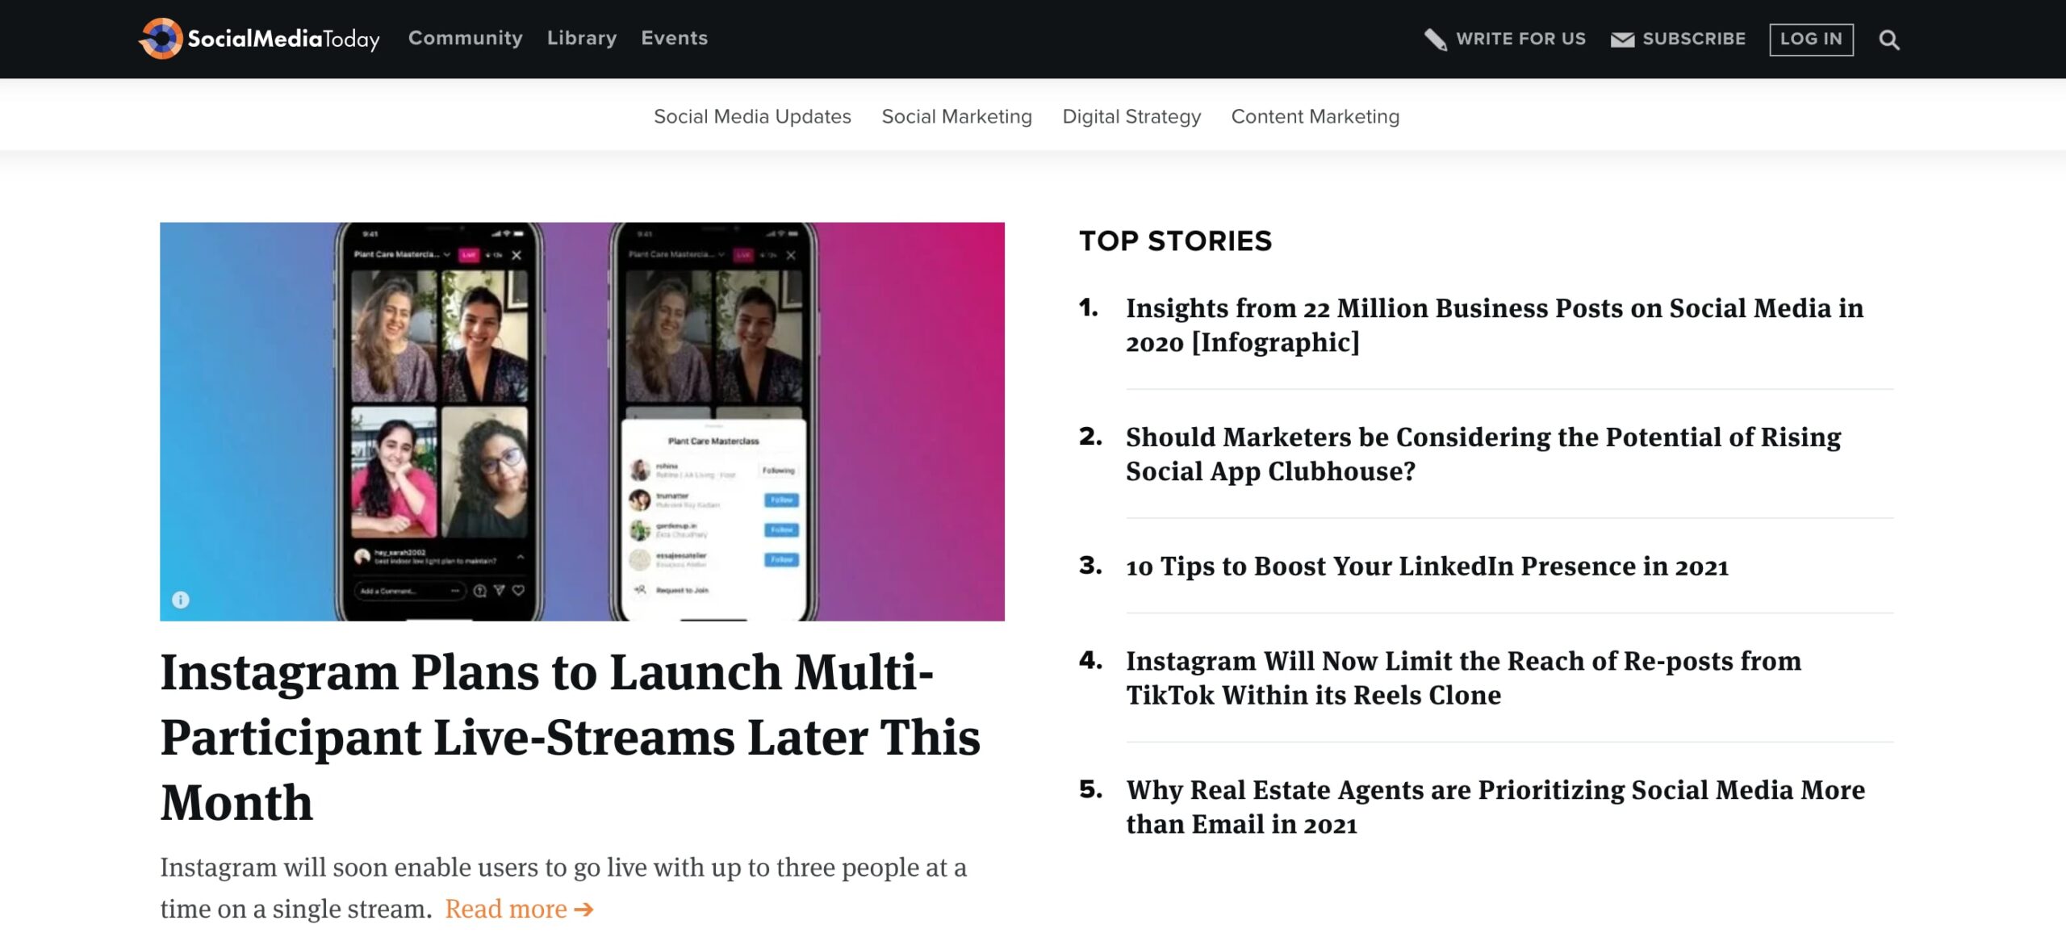Click the WRITE FOR US link
The height and width of the screenshot is (937, 2066).
click(1520, 39)
